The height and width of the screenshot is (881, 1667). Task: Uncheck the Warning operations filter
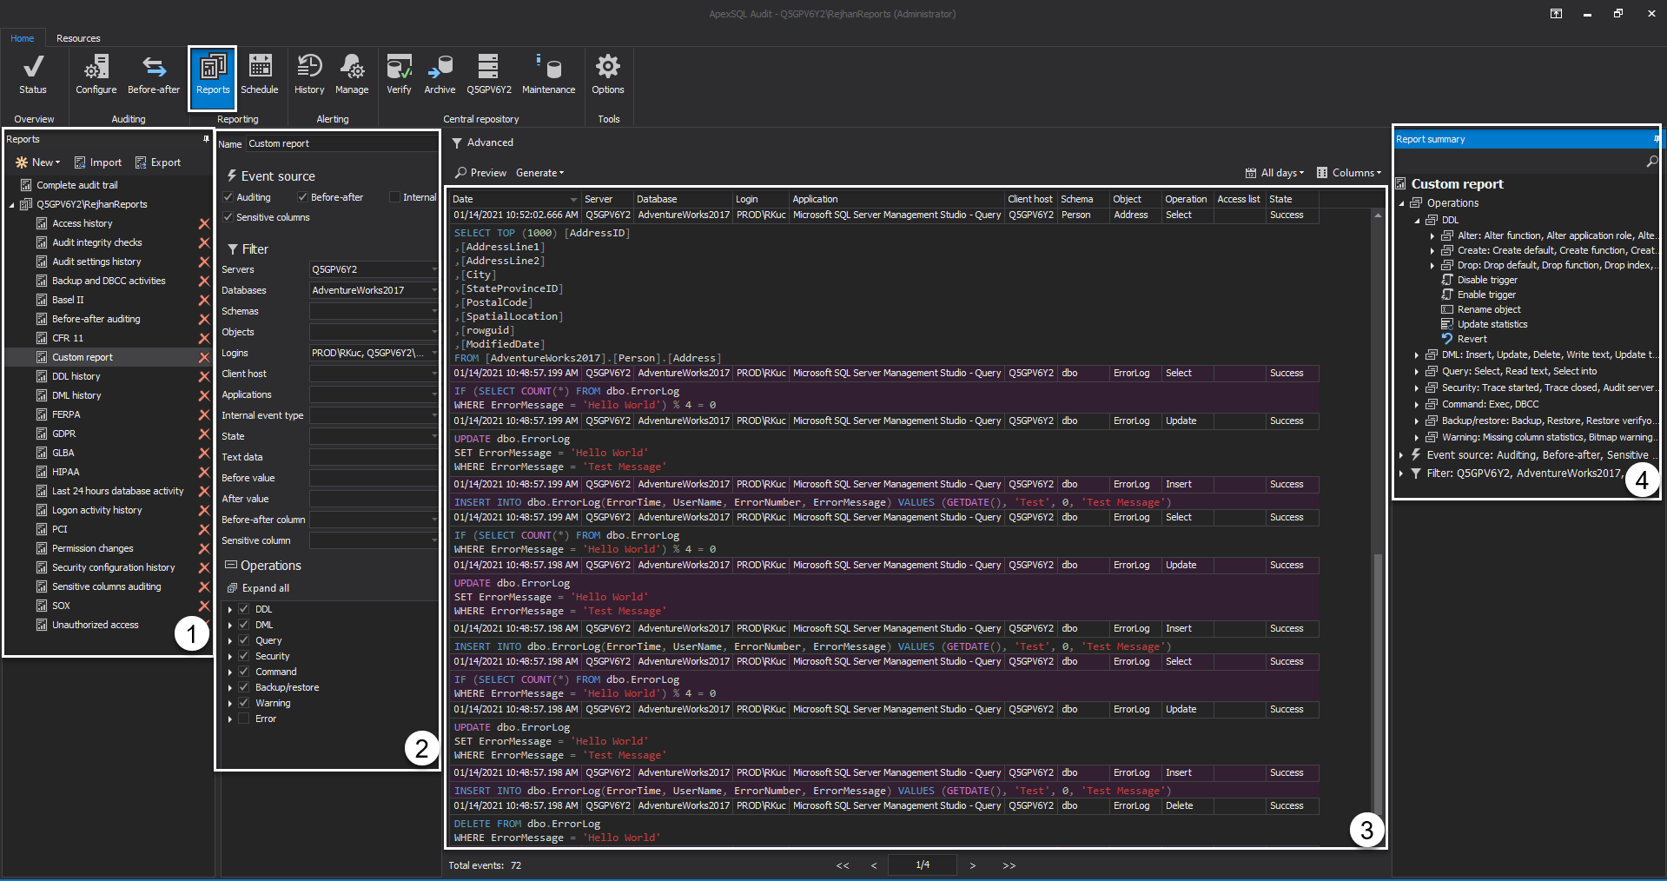[243, 703]
